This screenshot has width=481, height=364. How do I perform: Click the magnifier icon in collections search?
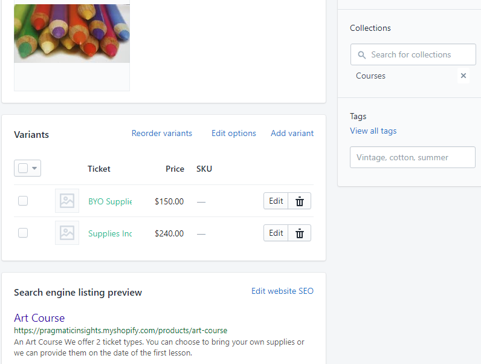(362, 55)
